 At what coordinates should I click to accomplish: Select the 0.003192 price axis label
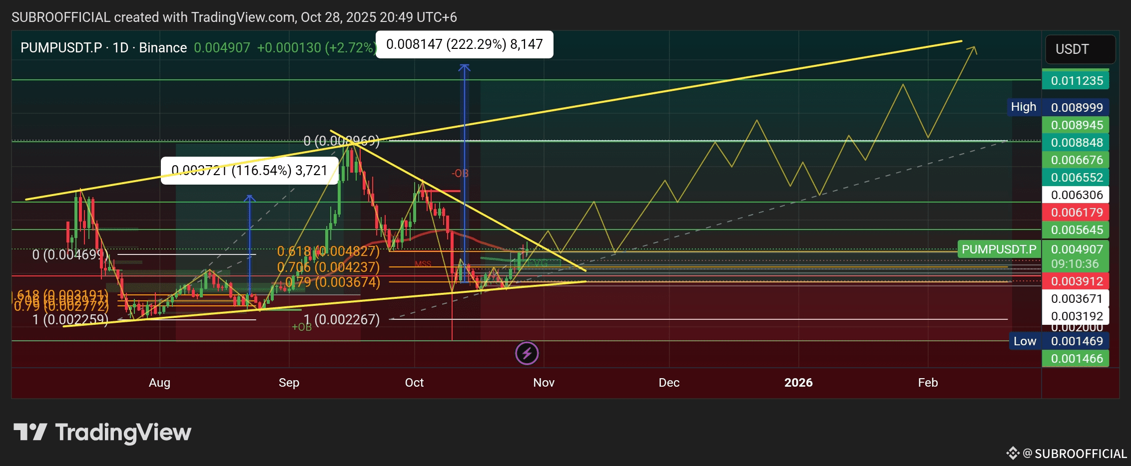tap(1076, 316)
